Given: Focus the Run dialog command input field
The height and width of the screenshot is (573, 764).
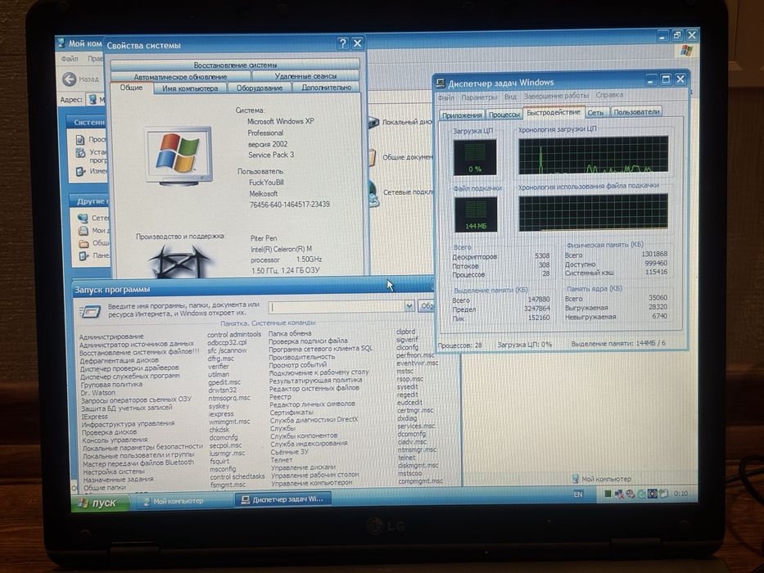Looking at the screenshot, I should point(337,306).
